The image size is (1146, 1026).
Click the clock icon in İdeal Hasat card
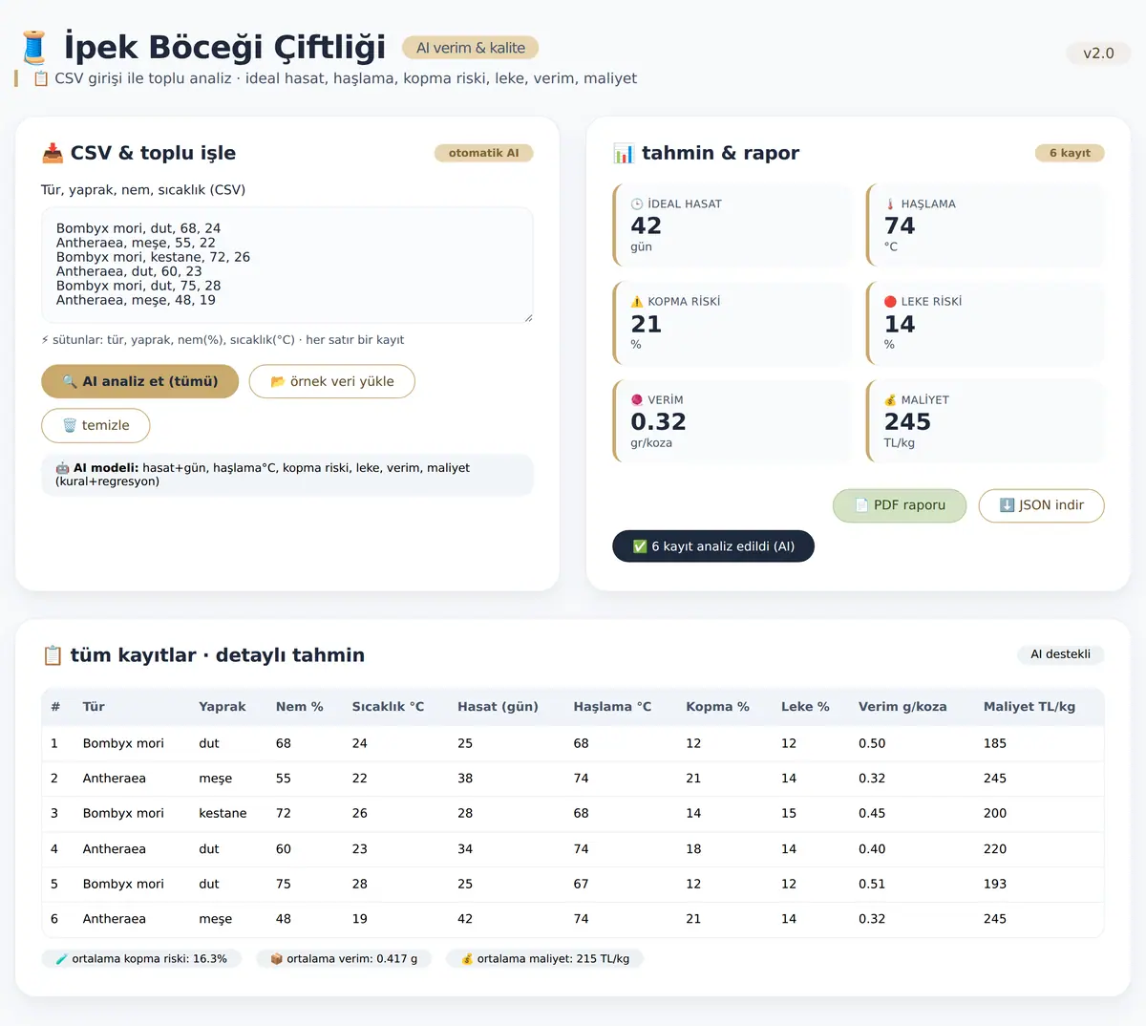point(637,203)
